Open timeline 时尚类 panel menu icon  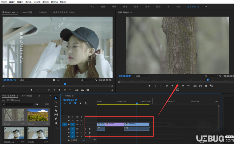[73, 96]
